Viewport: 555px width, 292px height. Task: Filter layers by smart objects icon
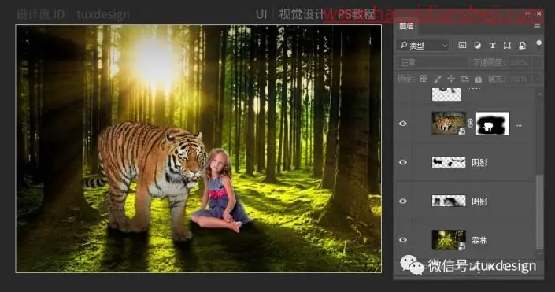coord(522,46)
